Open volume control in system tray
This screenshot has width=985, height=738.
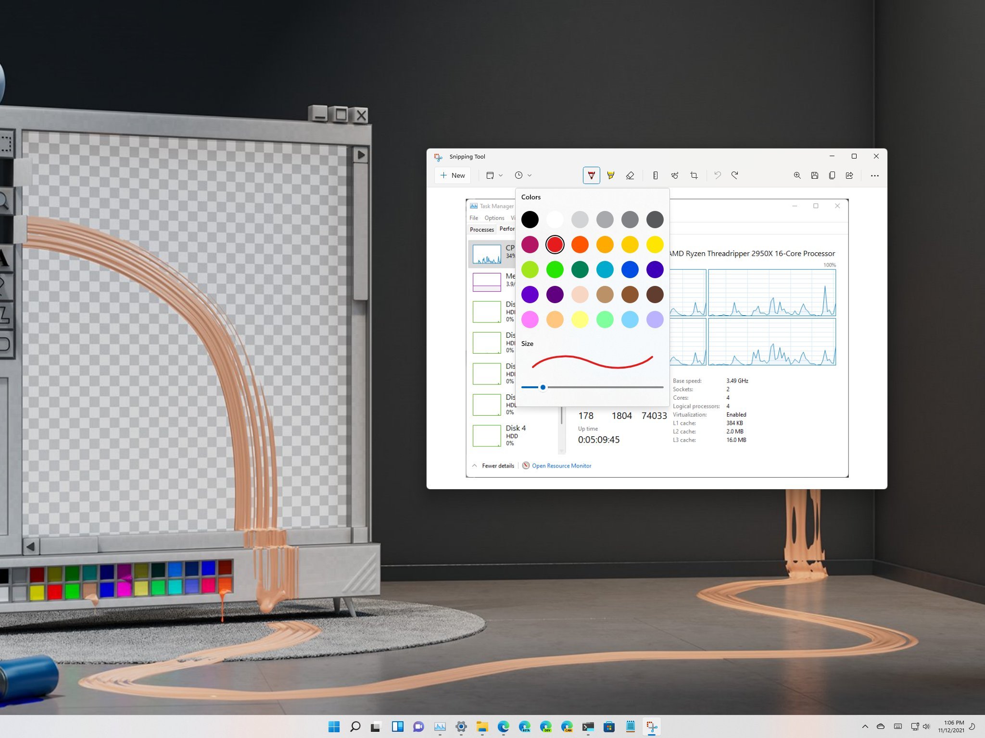point(927,726)
